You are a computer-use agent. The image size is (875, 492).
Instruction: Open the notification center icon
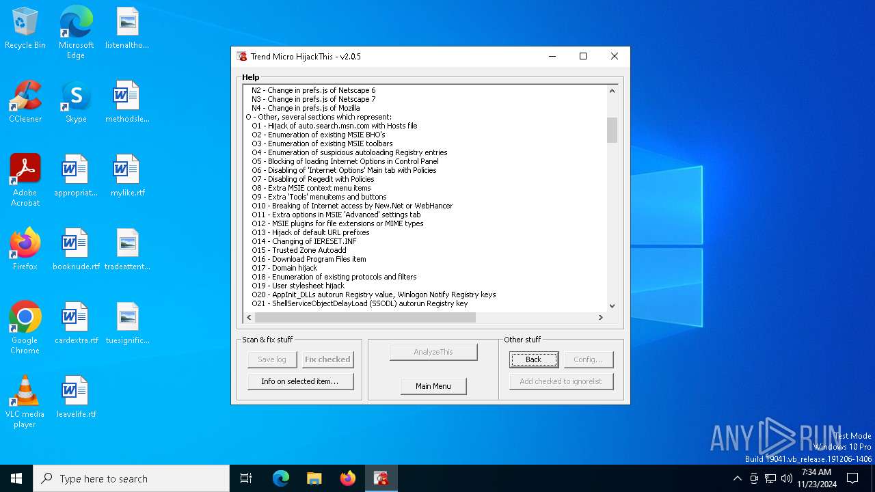[852, 478]
